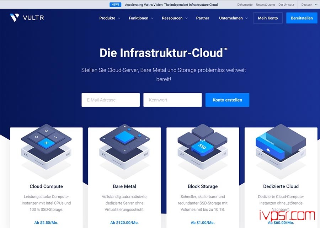Read the Accelerating Vultr's Vision news
Screen dimensions: 320x228
171,5
